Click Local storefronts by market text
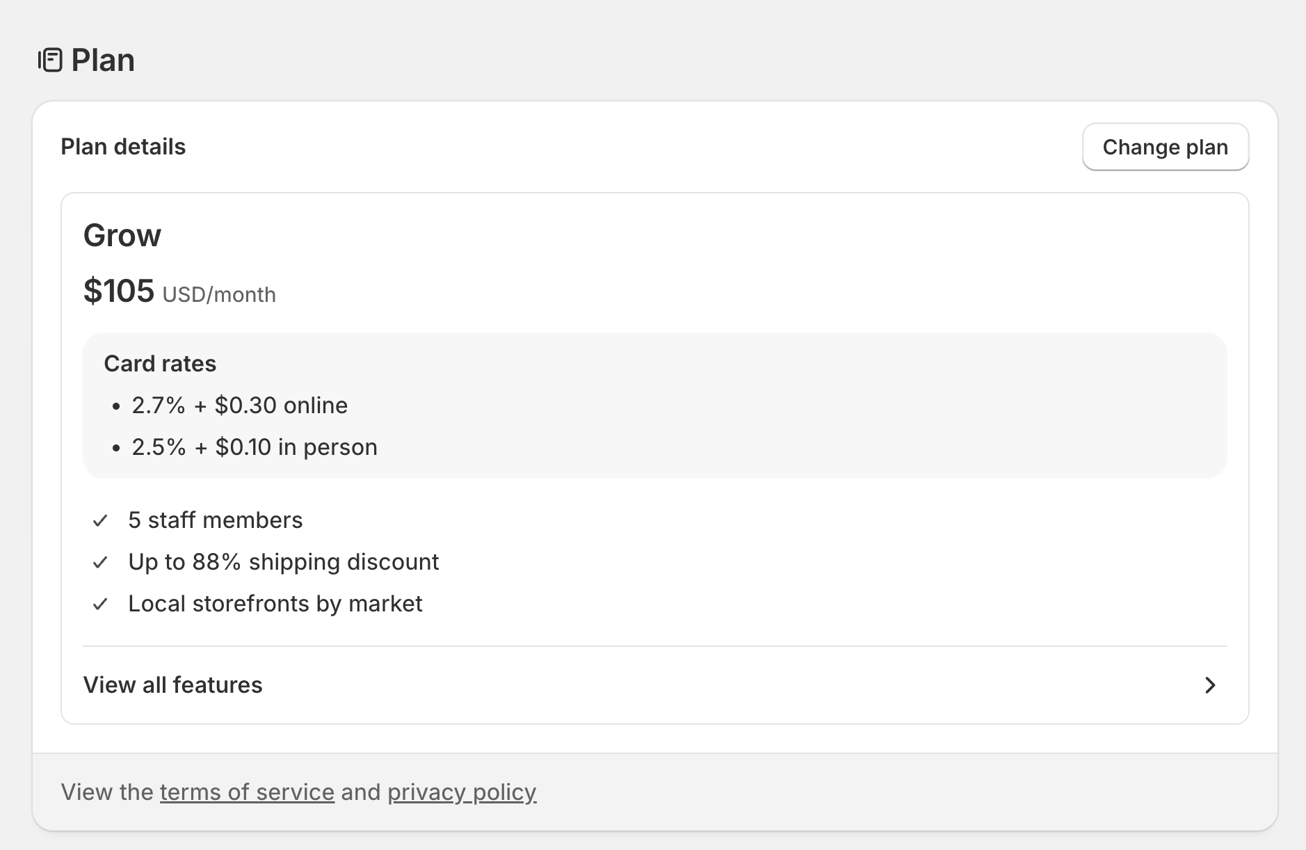The width and height of the screenshot is (1306, 850). [275, 604]
